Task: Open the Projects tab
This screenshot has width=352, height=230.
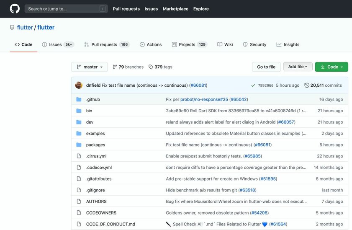Action: [x=190, y=44]
